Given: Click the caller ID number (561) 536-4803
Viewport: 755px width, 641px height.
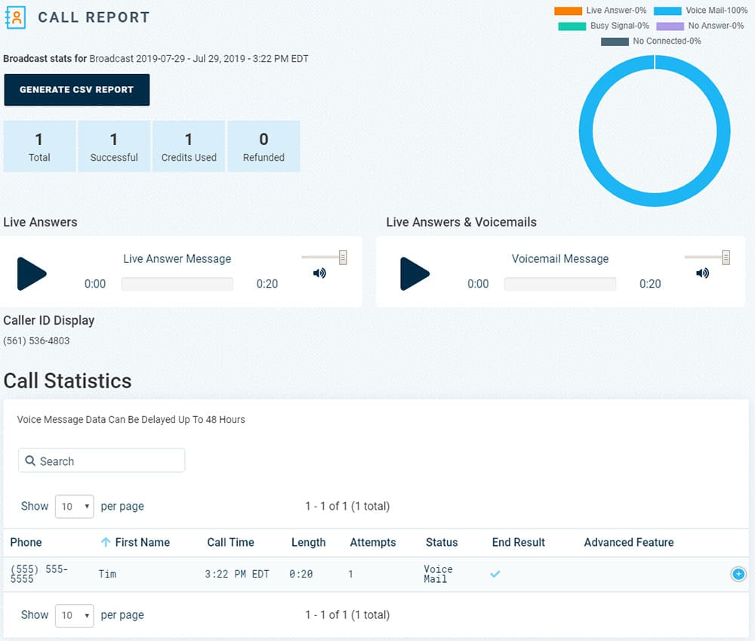Looking at the screenshot, I should (x=36, y=341).
